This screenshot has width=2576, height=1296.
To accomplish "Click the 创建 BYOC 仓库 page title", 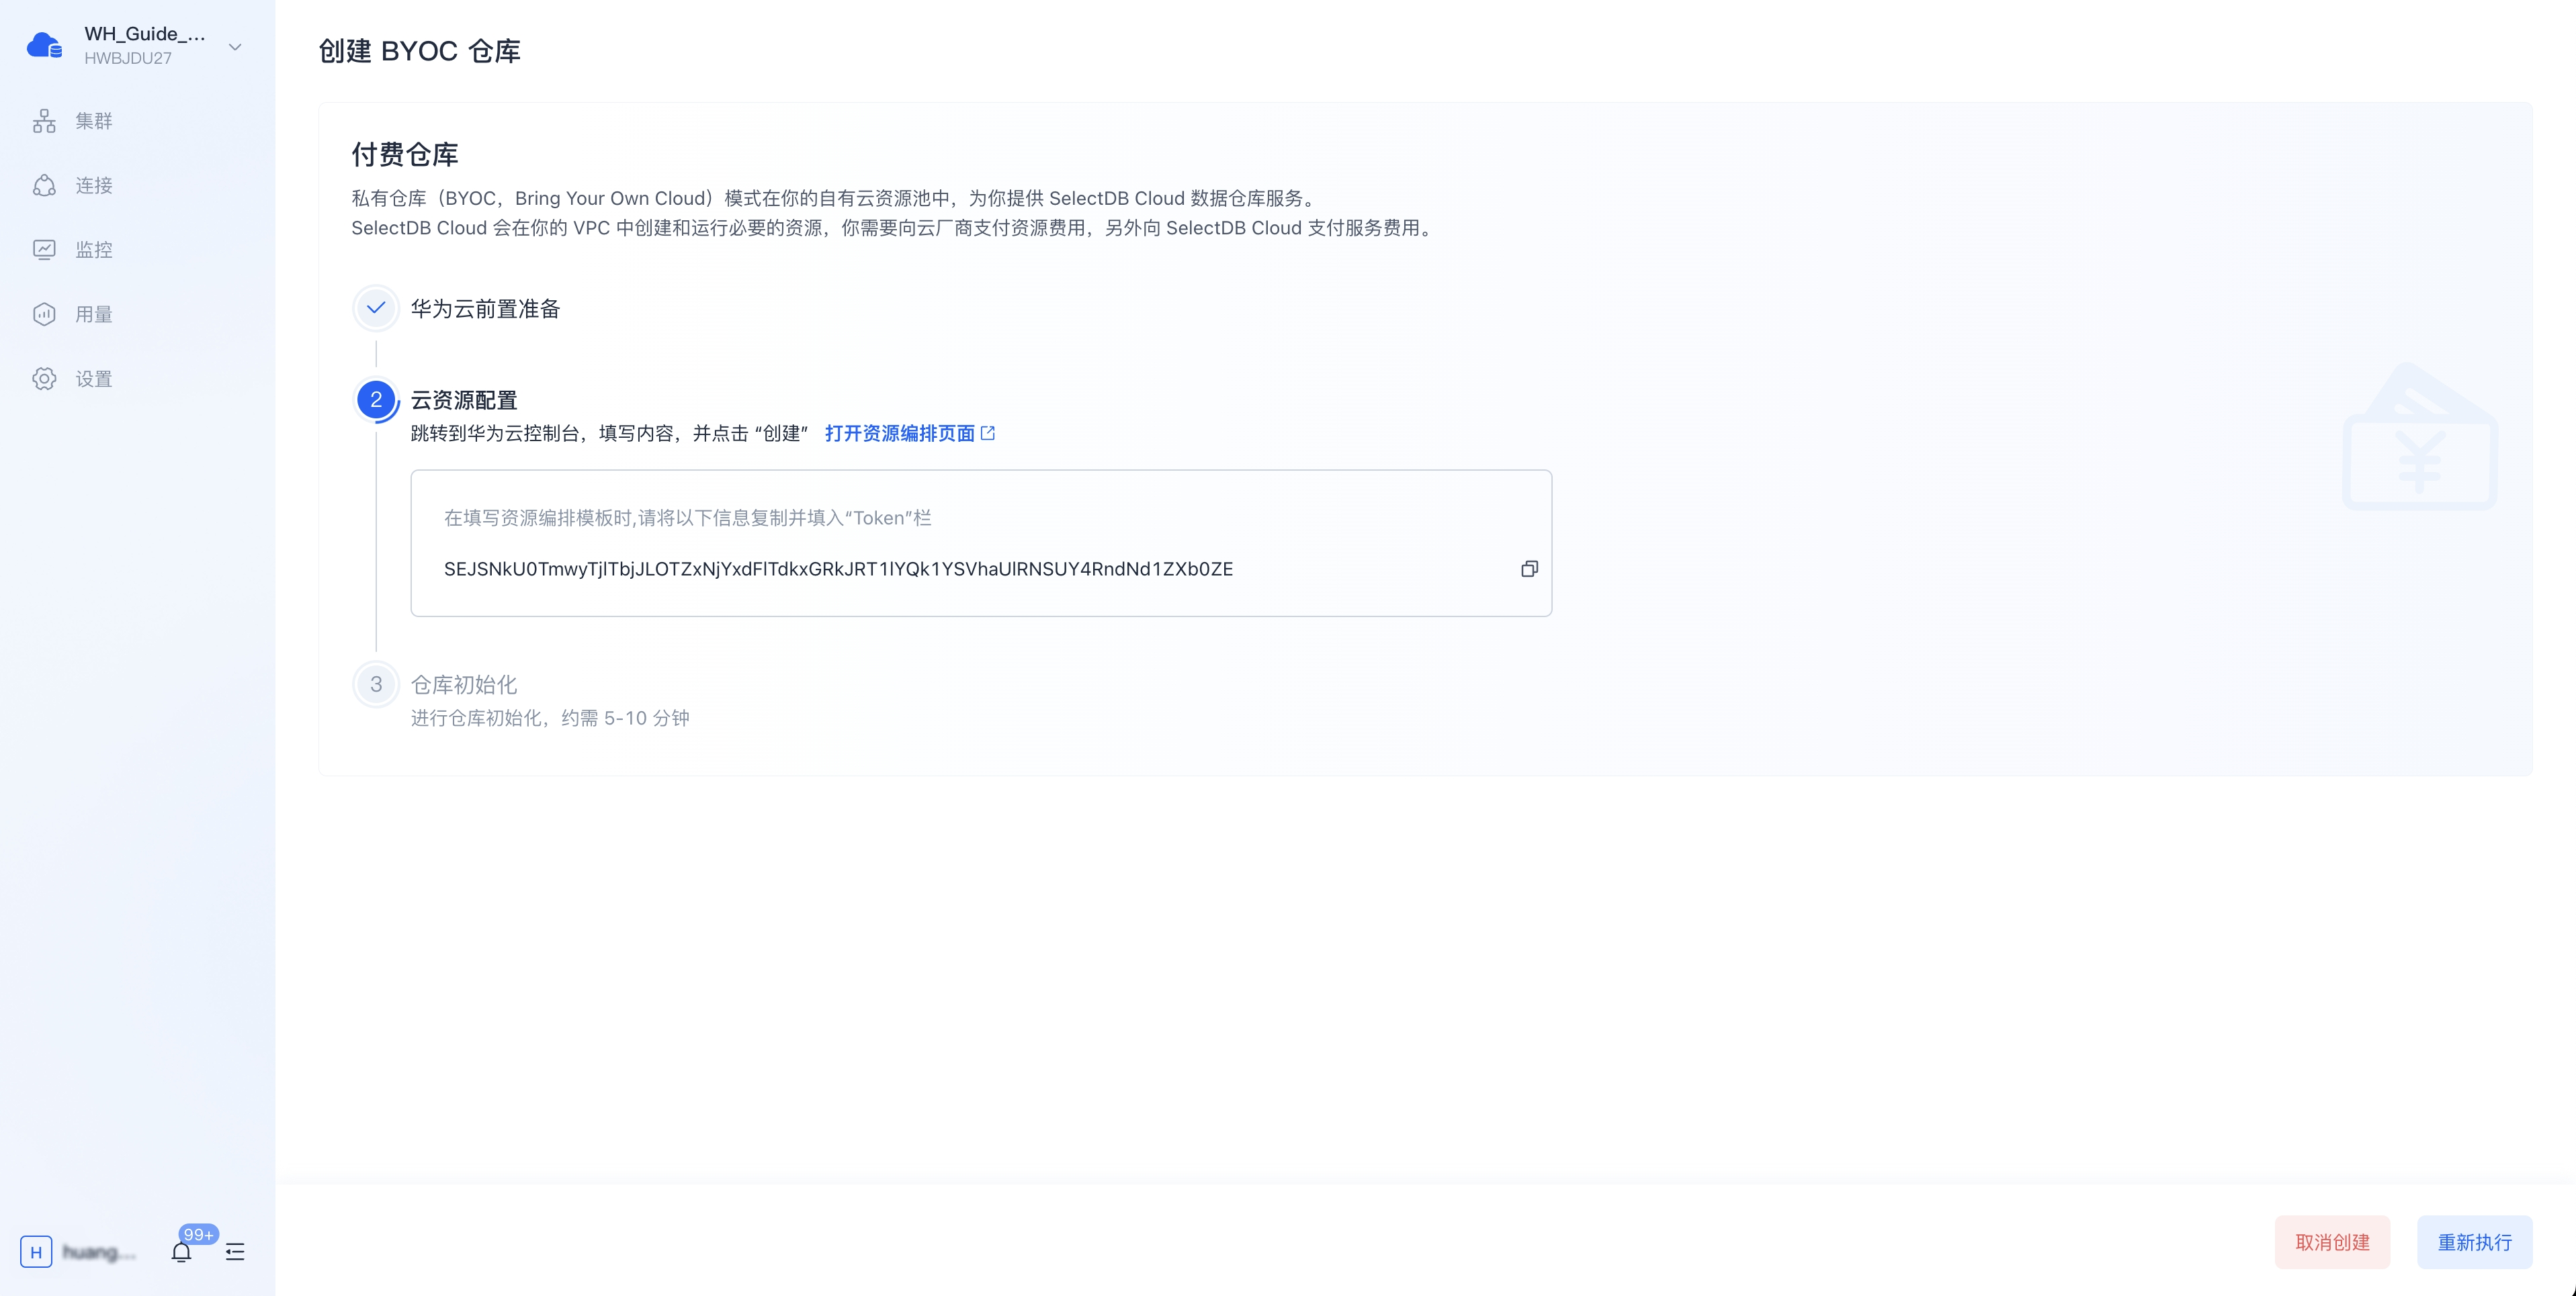I will tap(419, 51).
